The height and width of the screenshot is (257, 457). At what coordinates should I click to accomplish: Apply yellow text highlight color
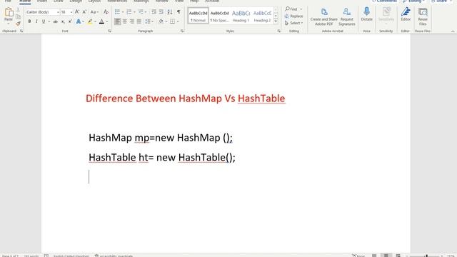coord(90,21)
